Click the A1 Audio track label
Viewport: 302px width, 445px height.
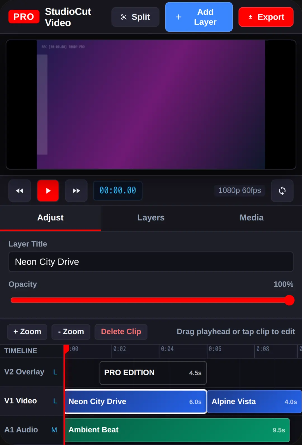(21, 430)
